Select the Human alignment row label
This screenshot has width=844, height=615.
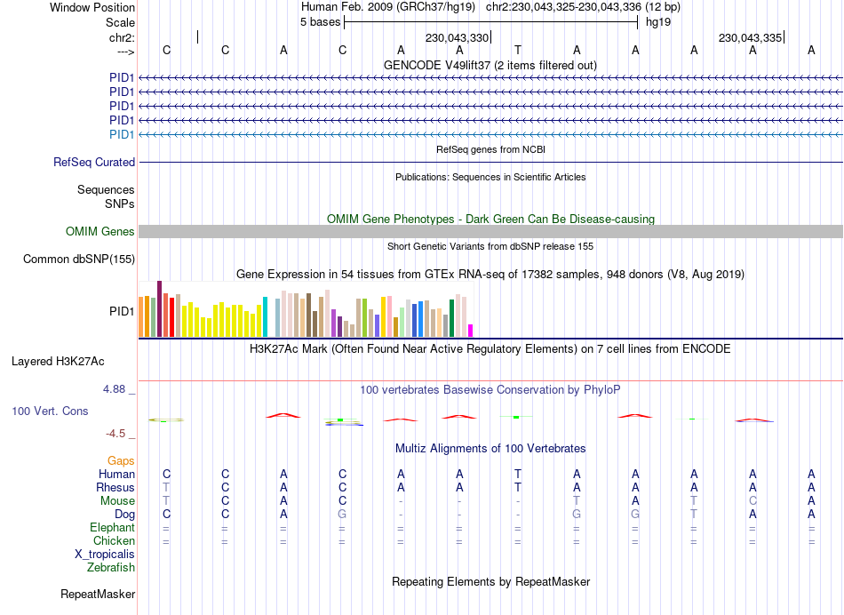click(116, 474)
